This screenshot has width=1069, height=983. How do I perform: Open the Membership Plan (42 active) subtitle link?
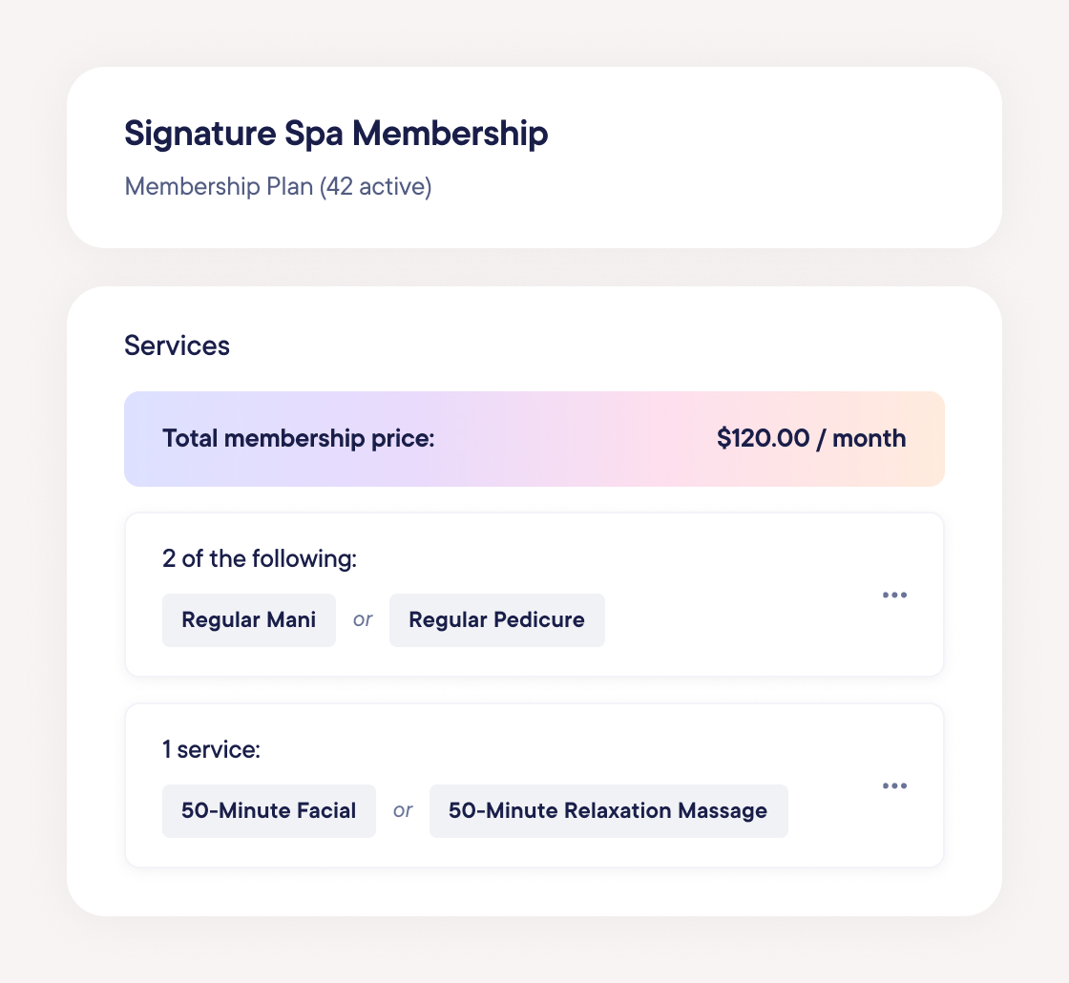pyautogui.click(x=278, y=186)
